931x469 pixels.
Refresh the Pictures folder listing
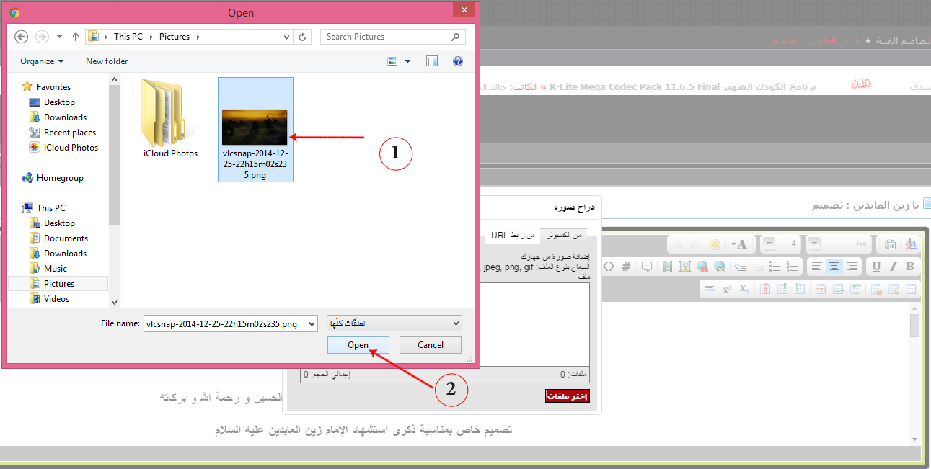click(x=303, y=37)
